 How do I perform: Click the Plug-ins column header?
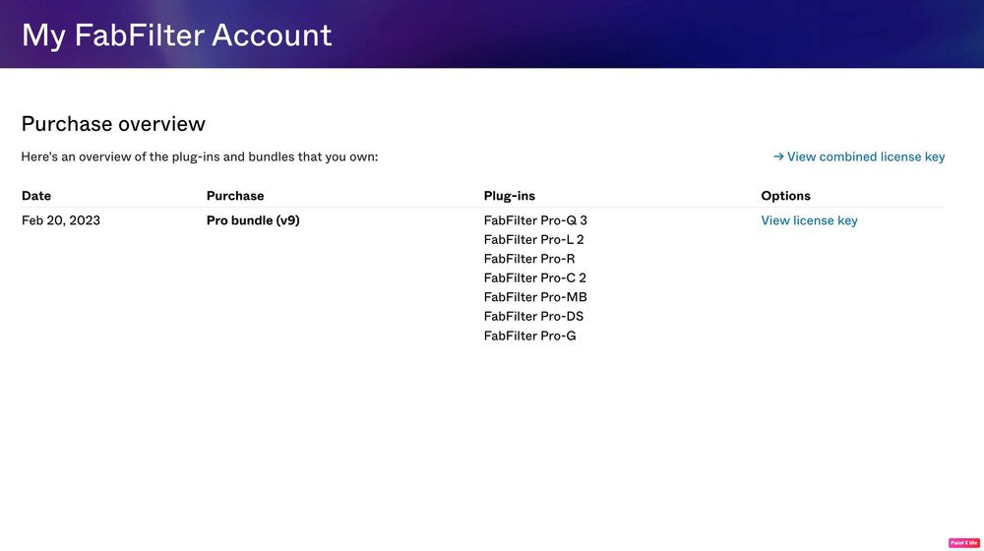pyautogui.click(x=510, y=196)
